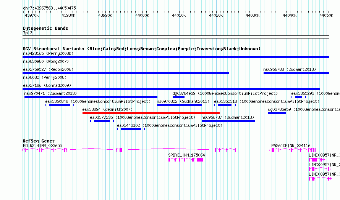Open the nsv830980 (Wong2007) label
The image size is (340, 200).
coord(46,61)
